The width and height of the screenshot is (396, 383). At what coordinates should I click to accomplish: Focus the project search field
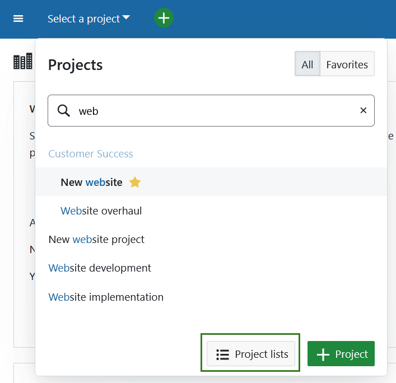(213, 110)
